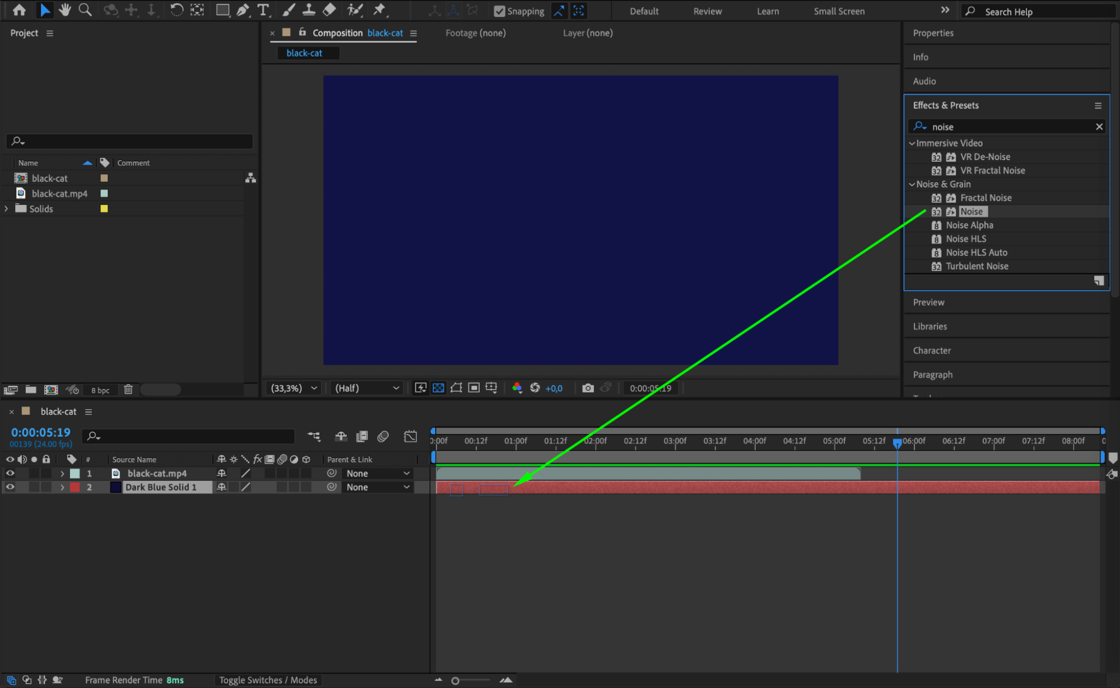This screenshot has width=1120, height=688.
Task: Clear the noise search with X
Action: pyautogui.click(x=1099, y=127)
